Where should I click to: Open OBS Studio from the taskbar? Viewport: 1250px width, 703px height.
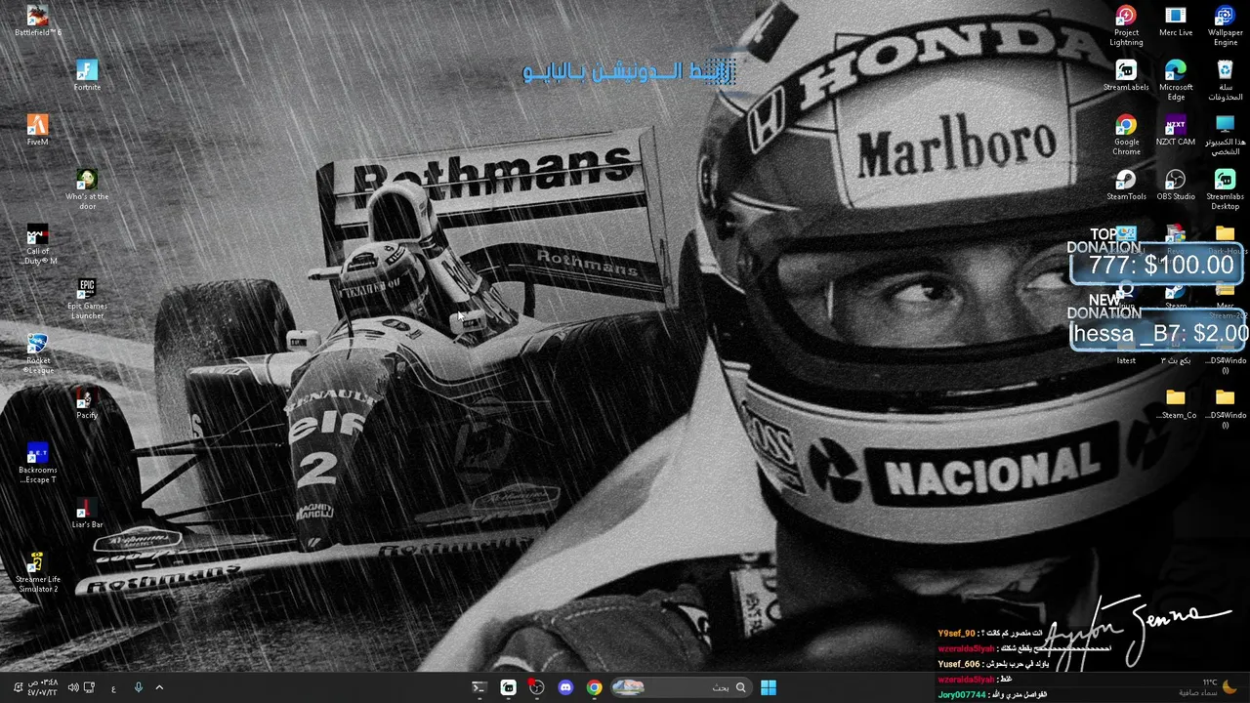pyautogui.click(x=536, y=687)
